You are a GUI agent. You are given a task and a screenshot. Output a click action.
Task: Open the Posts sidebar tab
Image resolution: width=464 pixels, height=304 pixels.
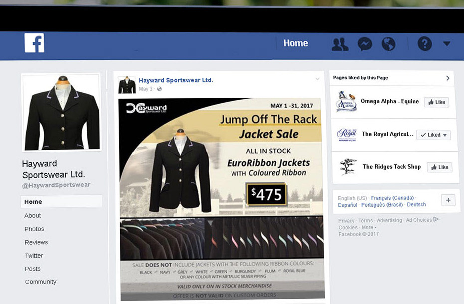point(33,269)
